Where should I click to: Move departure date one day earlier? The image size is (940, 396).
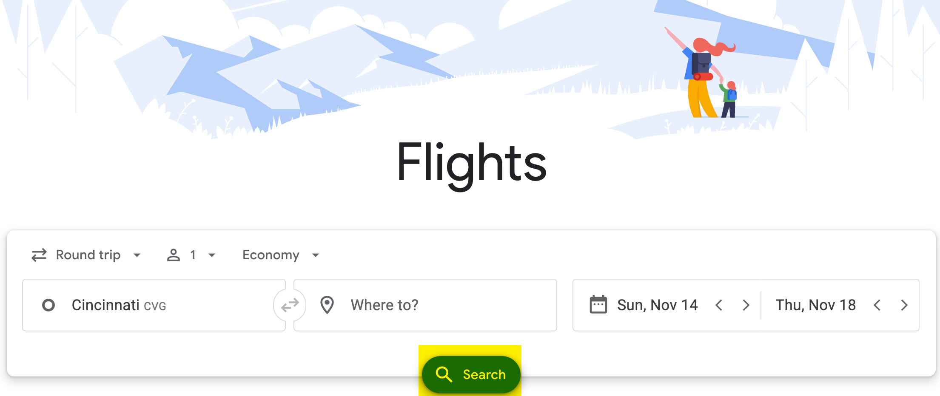(719, 305)
